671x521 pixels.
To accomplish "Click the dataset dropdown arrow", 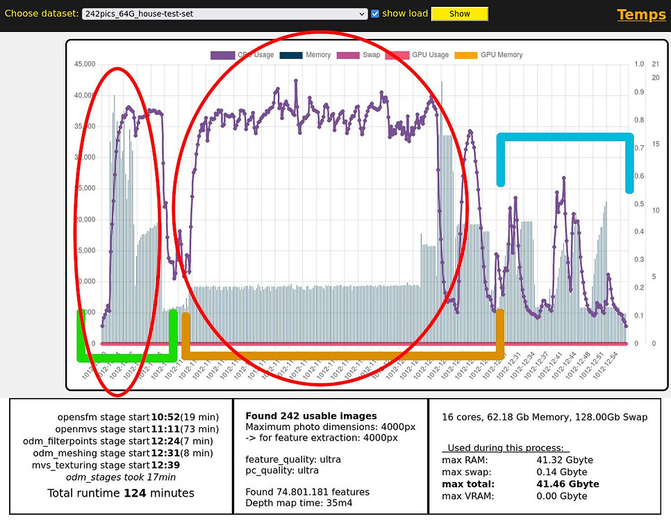I will coord(362,13).
